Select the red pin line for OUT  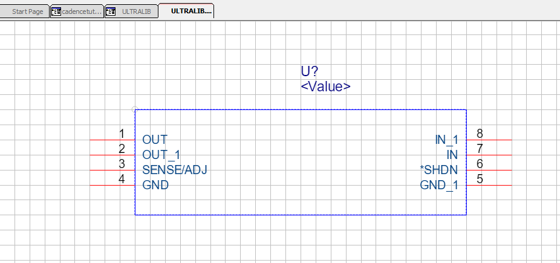[x=112, y=140]
